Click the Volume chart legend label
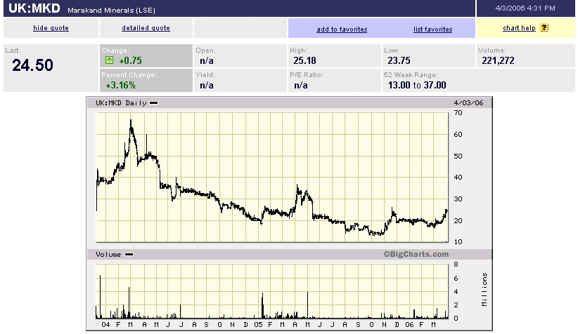 click(115, 255)
